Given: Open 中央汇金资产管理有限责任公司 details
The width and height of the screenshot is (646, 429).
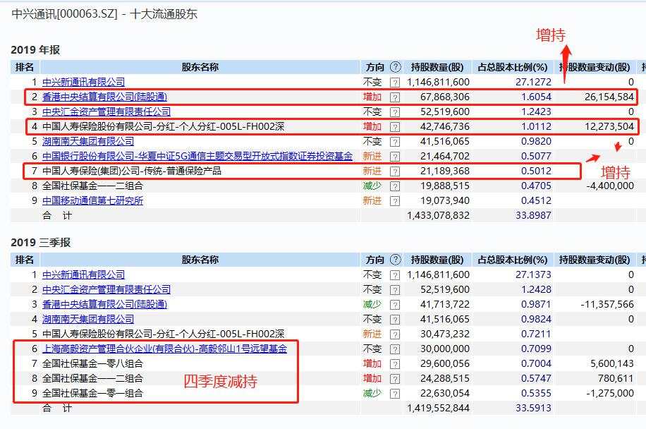Looking at the screenshot, I should 106,111.
